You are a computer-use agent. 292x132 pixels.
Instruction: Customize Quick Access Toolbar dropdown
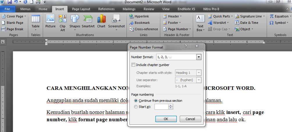coord(44,2)
